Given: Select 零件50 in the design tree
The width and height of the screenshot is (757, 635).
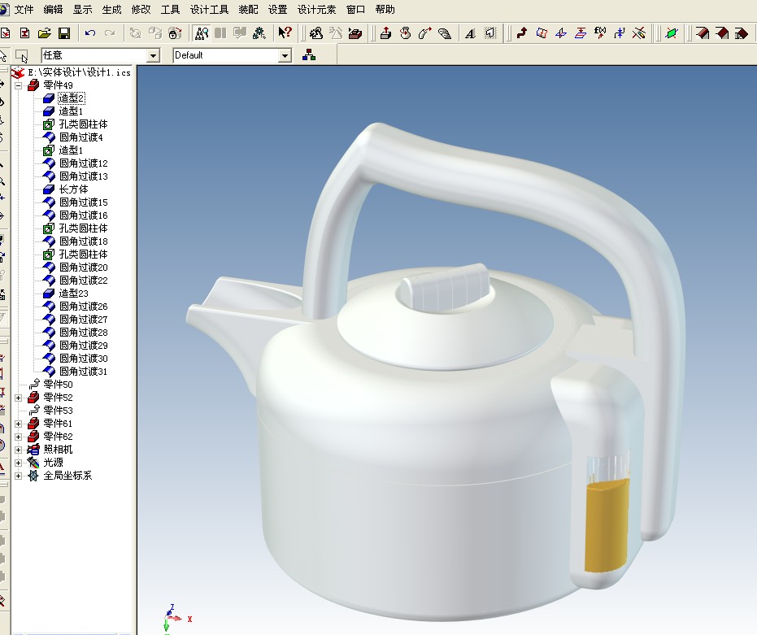Looking at the screenshot, I should (58, 385).
